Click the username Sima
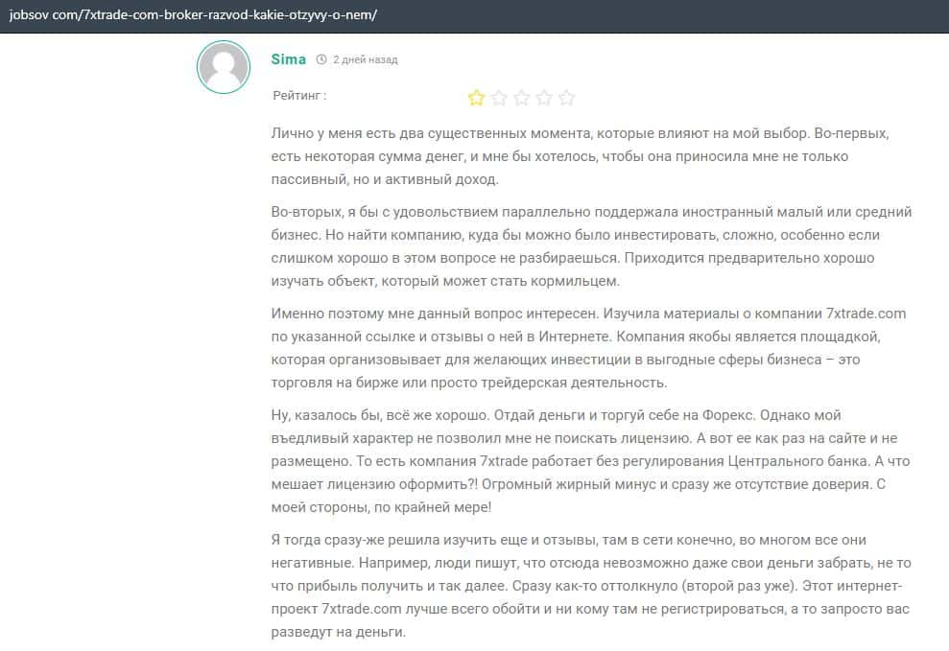Image resolution: width=949 pixels, height=651 pixels. coord(289,59)
